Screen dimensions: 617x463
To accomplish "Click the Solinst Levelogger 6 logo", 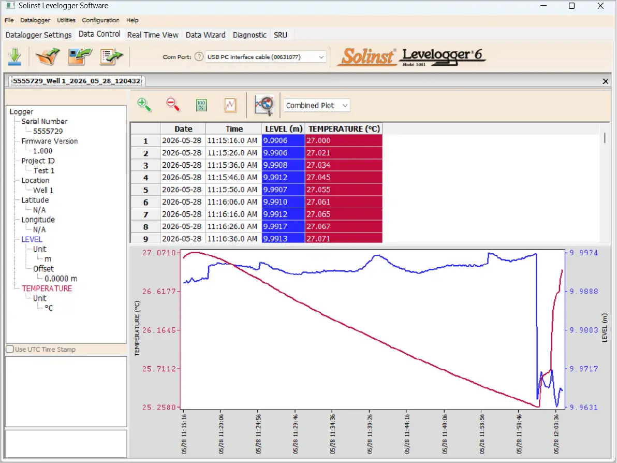I will point(412,56).
